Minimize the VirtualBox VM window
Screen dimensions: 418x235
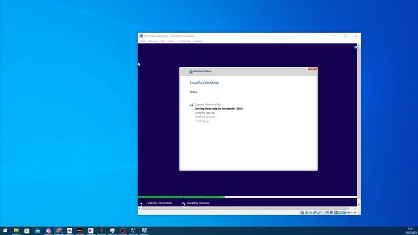(x=336, y=36)
